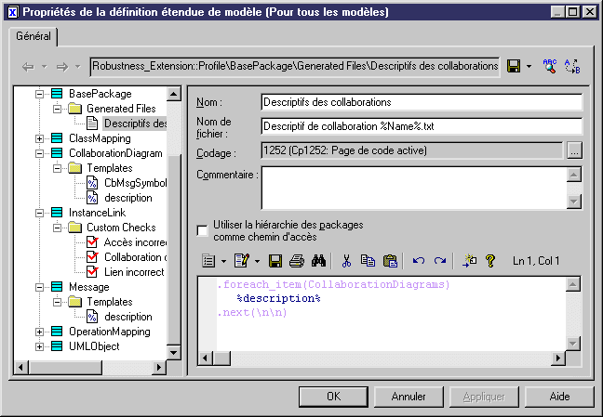The width and height of the screenshot is (603, 417).
Task: Click the OK button
Action: point(333,397)
